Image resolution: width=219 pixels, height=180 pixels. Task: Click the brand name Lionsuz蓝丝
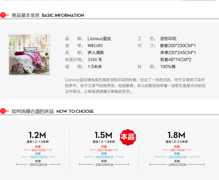coord(99,39)
